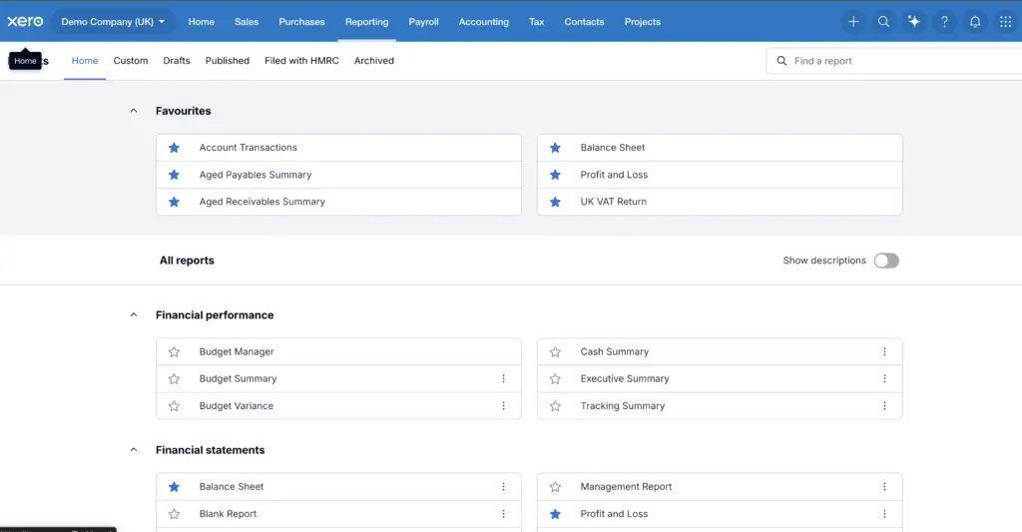Viewport: 1022px width, 532px height.
Task: Open options menu for Cash Summary
Action: point(884,351)
